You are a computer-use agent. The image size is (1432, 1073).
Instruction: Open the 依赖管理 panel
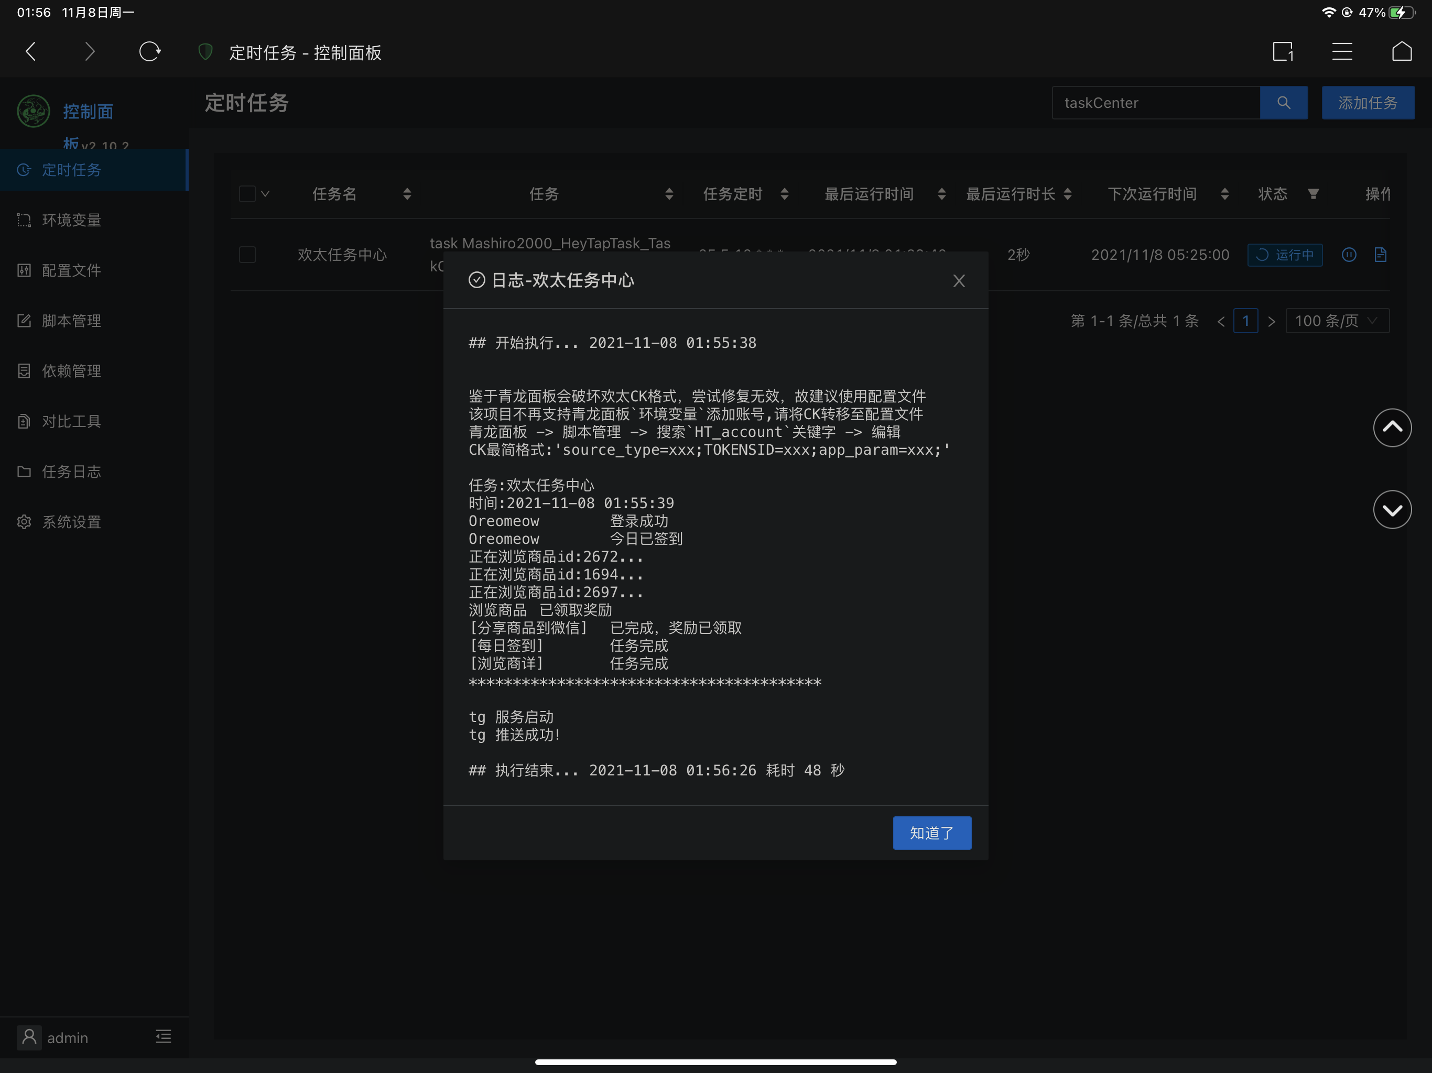click(71, 371)
